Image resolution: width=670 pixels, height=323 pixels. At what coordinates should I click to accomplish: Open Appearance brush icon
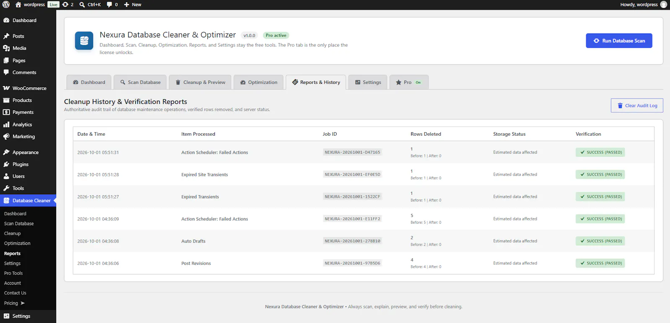(x=6, y=152)
